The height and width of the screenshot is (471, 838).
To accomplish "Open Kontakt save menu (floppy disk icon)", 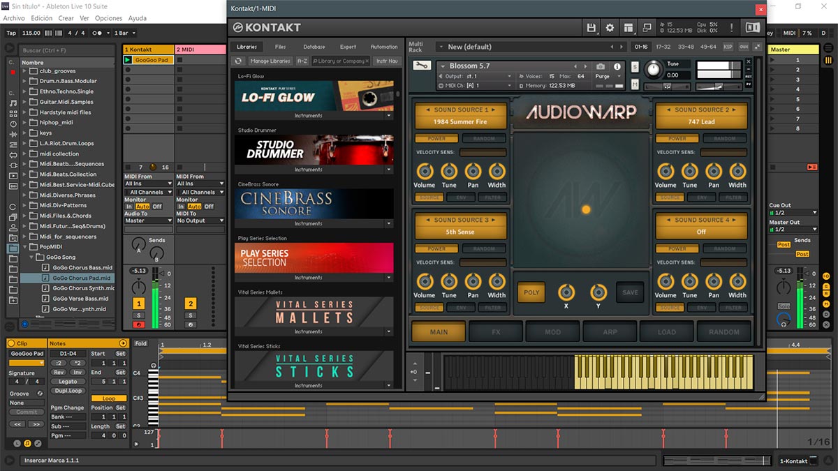I will point(591,28).
